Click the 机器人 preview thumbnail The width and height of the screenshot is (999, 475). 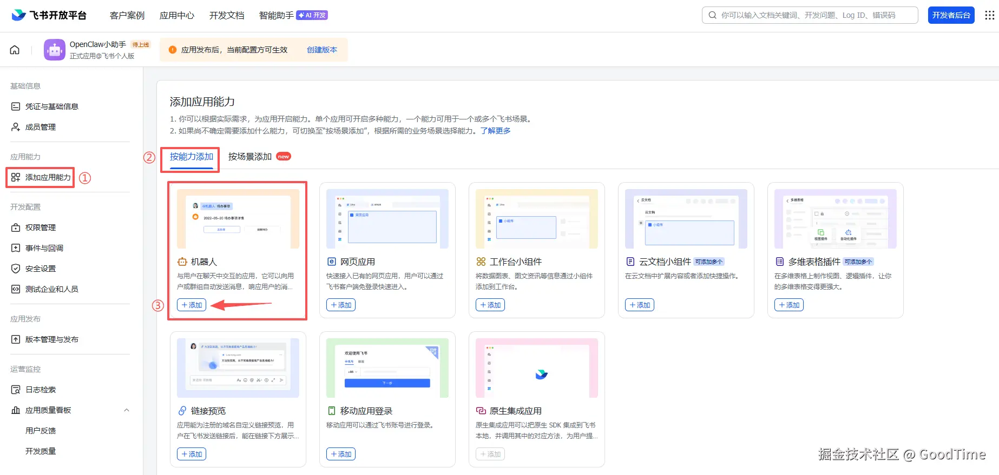point(238,219)
